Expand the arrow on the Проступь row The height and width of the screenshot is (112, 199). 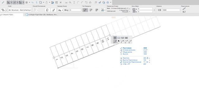pyautogui.click(x=150, y=58)
